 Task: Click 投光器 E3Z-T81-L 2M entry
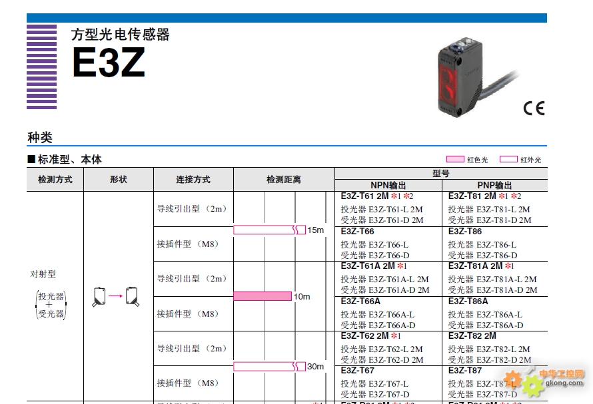[x=489, y=210]
